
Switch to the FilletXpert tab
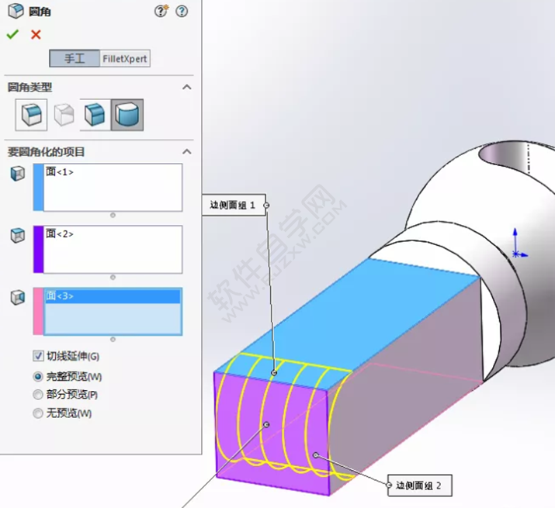125,58
